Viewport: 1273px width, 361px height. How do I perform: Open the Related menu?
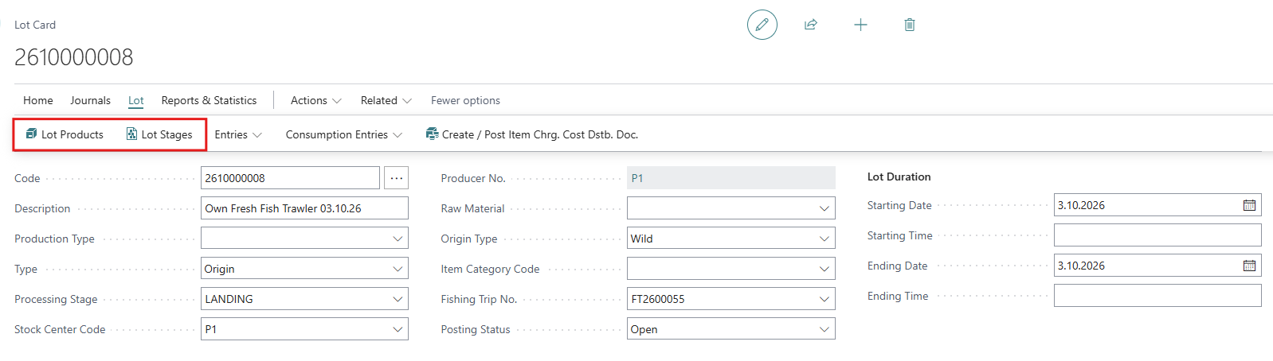[386, 100]
